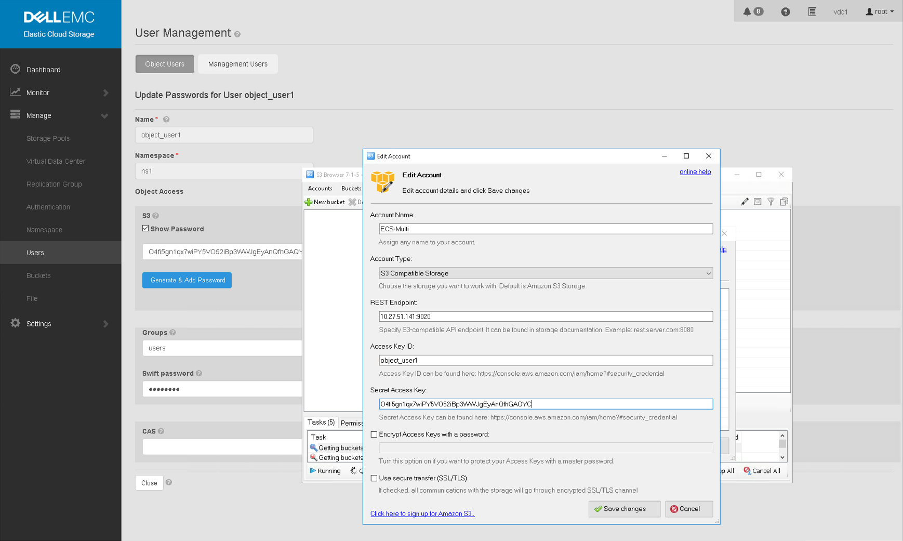This screenshot has height=541, width=903.
Task: Click the document list icon in header
Action: click(812, 11)
